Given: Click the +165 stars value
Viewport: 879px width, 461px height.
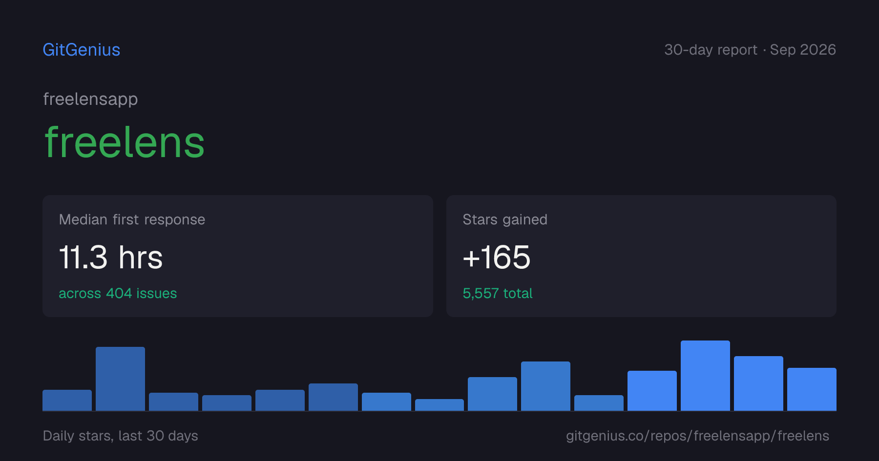Looking at the screenshot, I should click(496, 257).
